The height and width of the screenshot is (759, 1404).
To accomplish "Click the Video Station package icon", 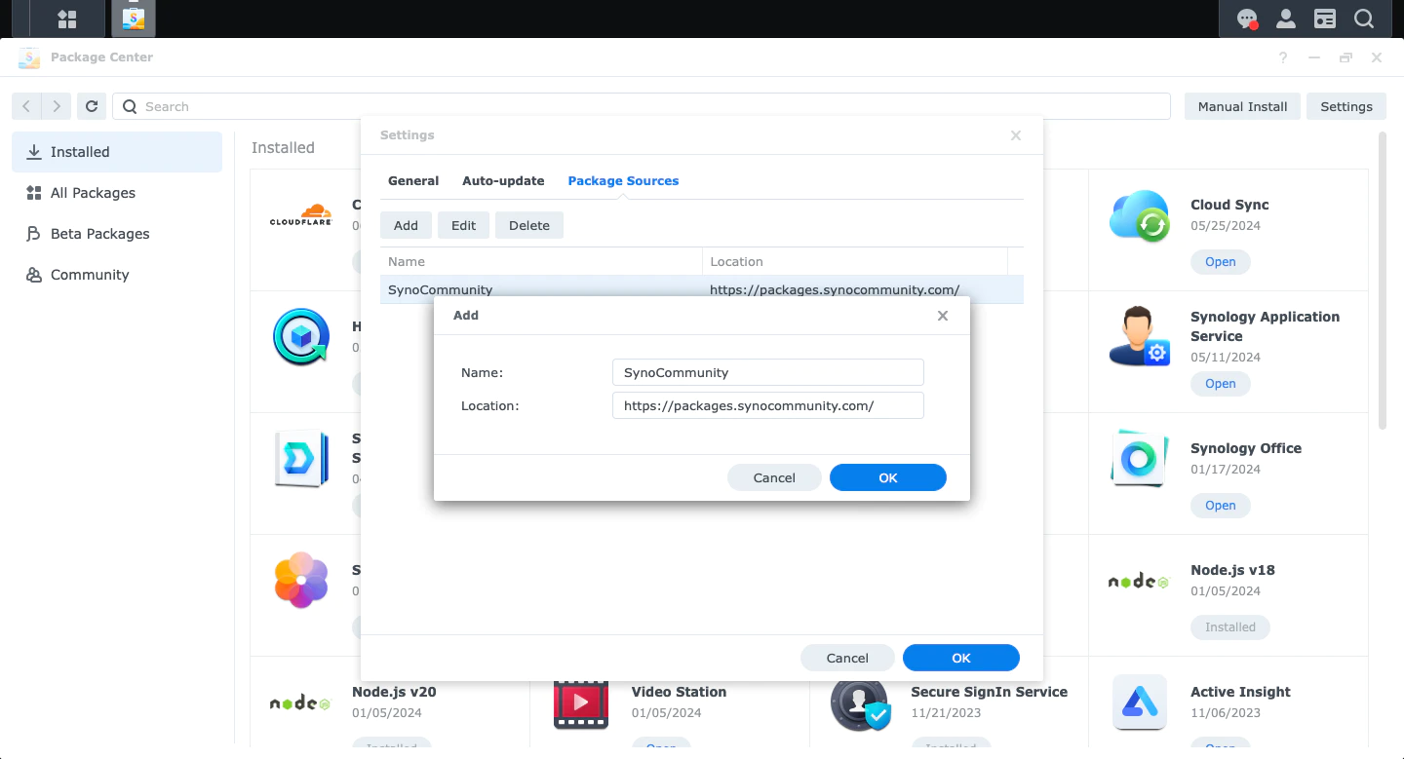I will click(x=581, y=703).
